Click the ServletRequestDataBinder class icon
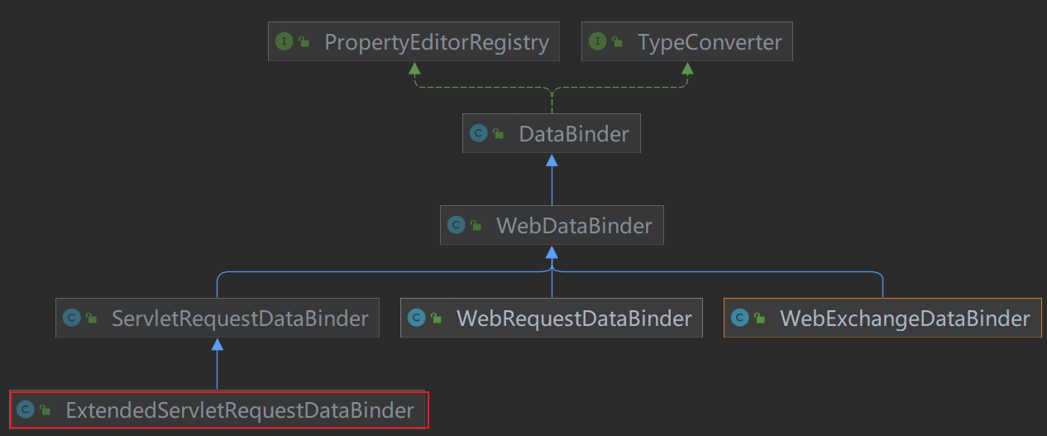 [72, 318]
